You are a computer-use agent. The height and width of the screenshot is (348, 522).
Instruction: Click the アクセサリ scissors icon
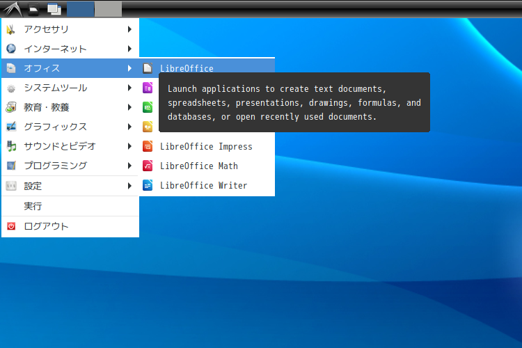click(x=11, y=29)
